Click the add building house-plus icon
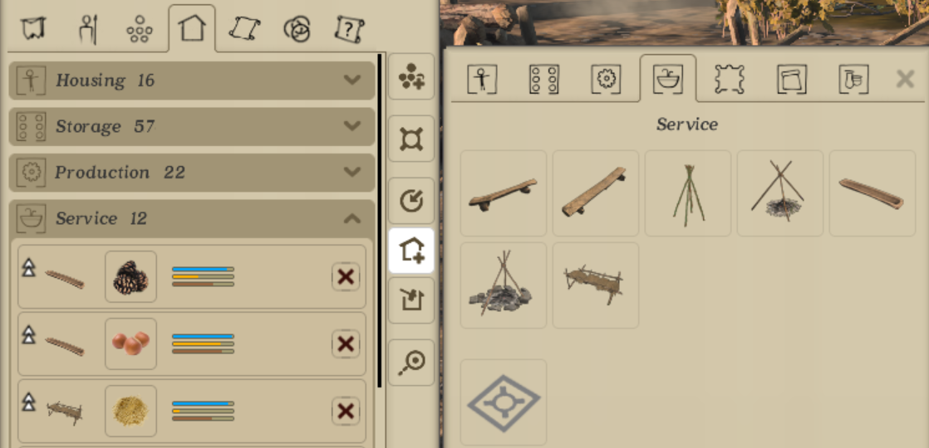 pos(411,251)
